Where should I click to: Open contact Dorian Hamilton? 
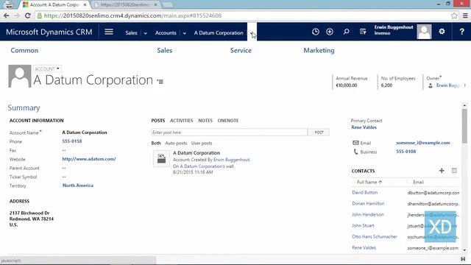point(368,204)
